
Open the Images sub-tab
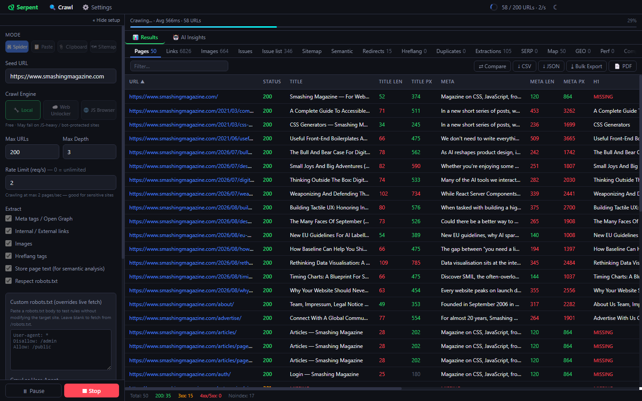(214, 51)
